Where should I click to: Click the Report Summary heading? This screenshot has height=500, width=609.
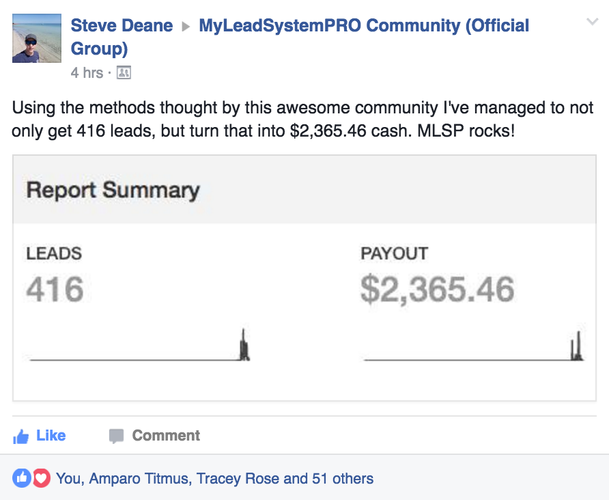pos(113,191)
